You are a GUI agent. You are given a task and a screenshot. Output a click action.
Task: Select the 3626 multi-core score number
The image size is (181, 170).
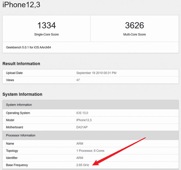135,25
